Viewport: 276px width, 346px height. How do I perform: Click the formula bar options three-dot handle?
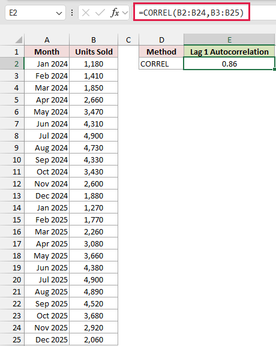coord(72,13)
